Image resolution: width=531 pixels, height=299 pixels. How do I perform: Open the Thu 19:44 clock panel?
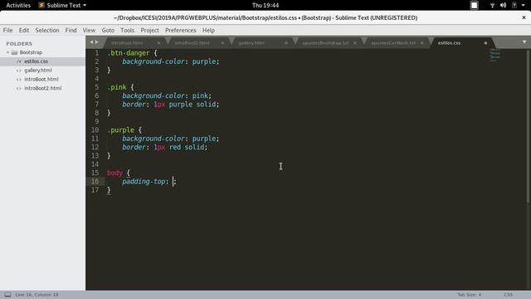pyautogui.click(x=265, y=5)
